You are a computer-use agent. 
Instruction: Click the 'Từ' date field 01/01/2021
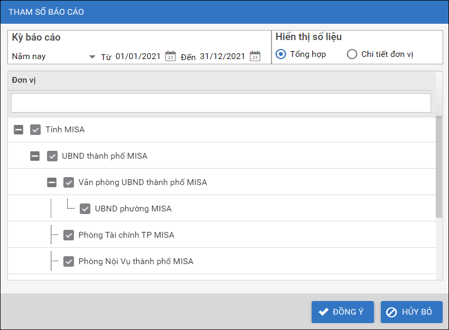137,56
